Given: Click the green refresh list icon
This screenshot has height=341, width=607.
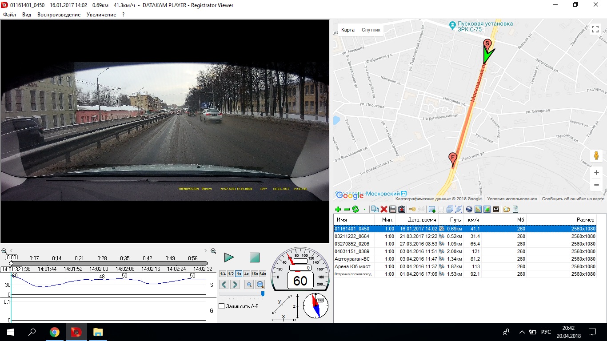Looking at the screenshot, I should pos(355,209).
